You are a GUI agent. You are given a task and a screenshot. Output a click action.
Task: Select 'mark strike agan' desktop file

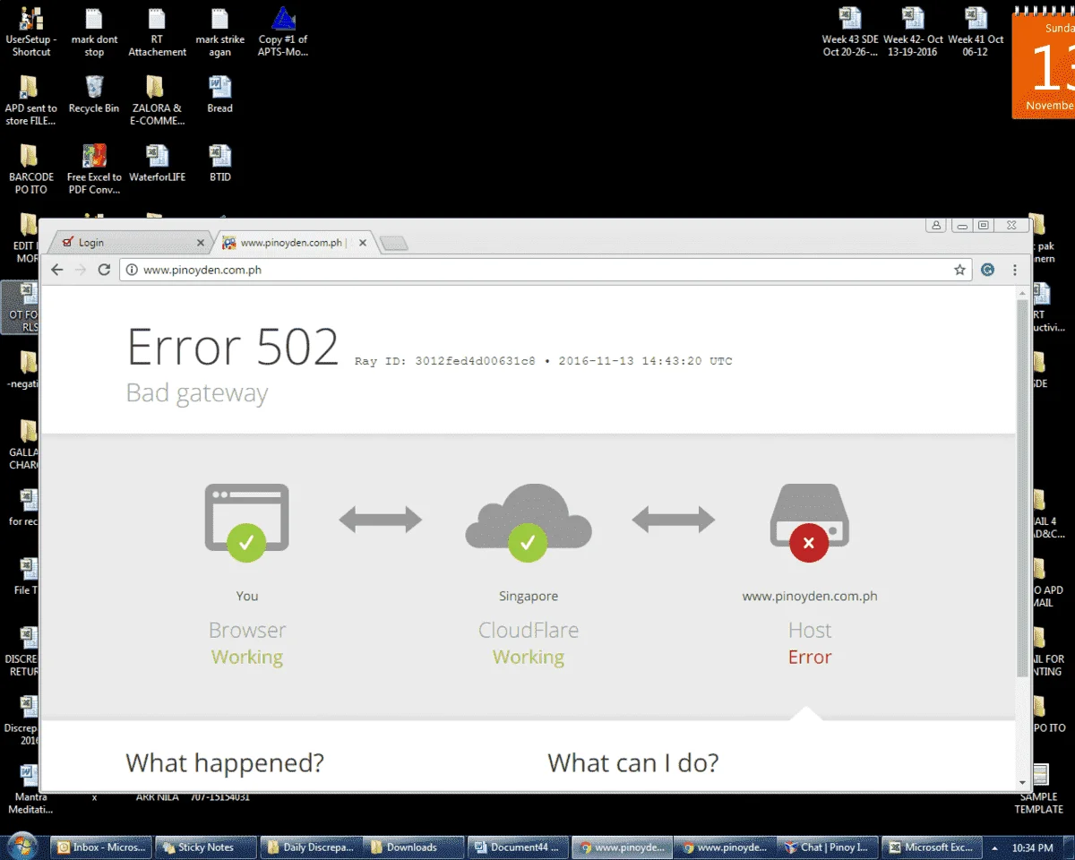pos(219,32)
